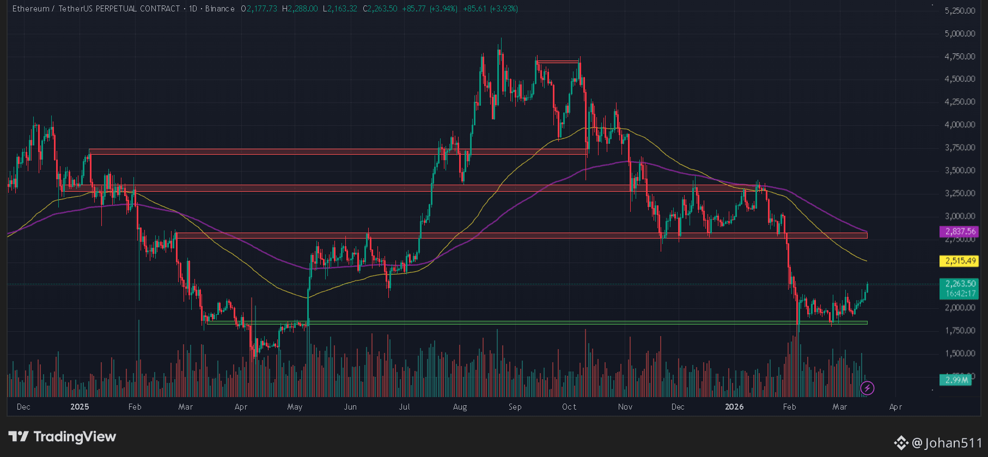Click the 1,750.00 price axis label
Screen dimensions: 988x457
coord(960,331)
